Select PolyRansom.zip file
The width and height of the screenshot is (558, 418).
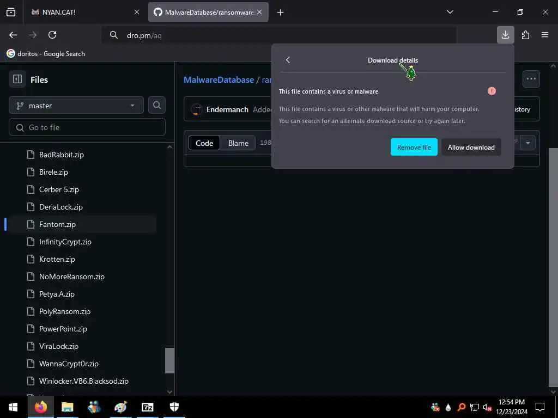(65, 311)
